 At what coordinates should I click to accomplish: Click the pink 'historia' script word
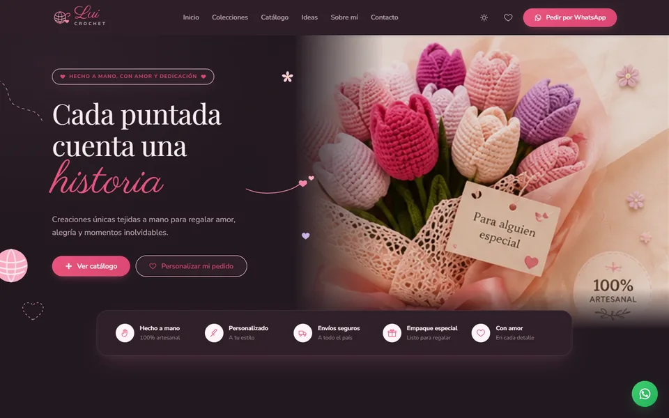[x=107, y=178]
